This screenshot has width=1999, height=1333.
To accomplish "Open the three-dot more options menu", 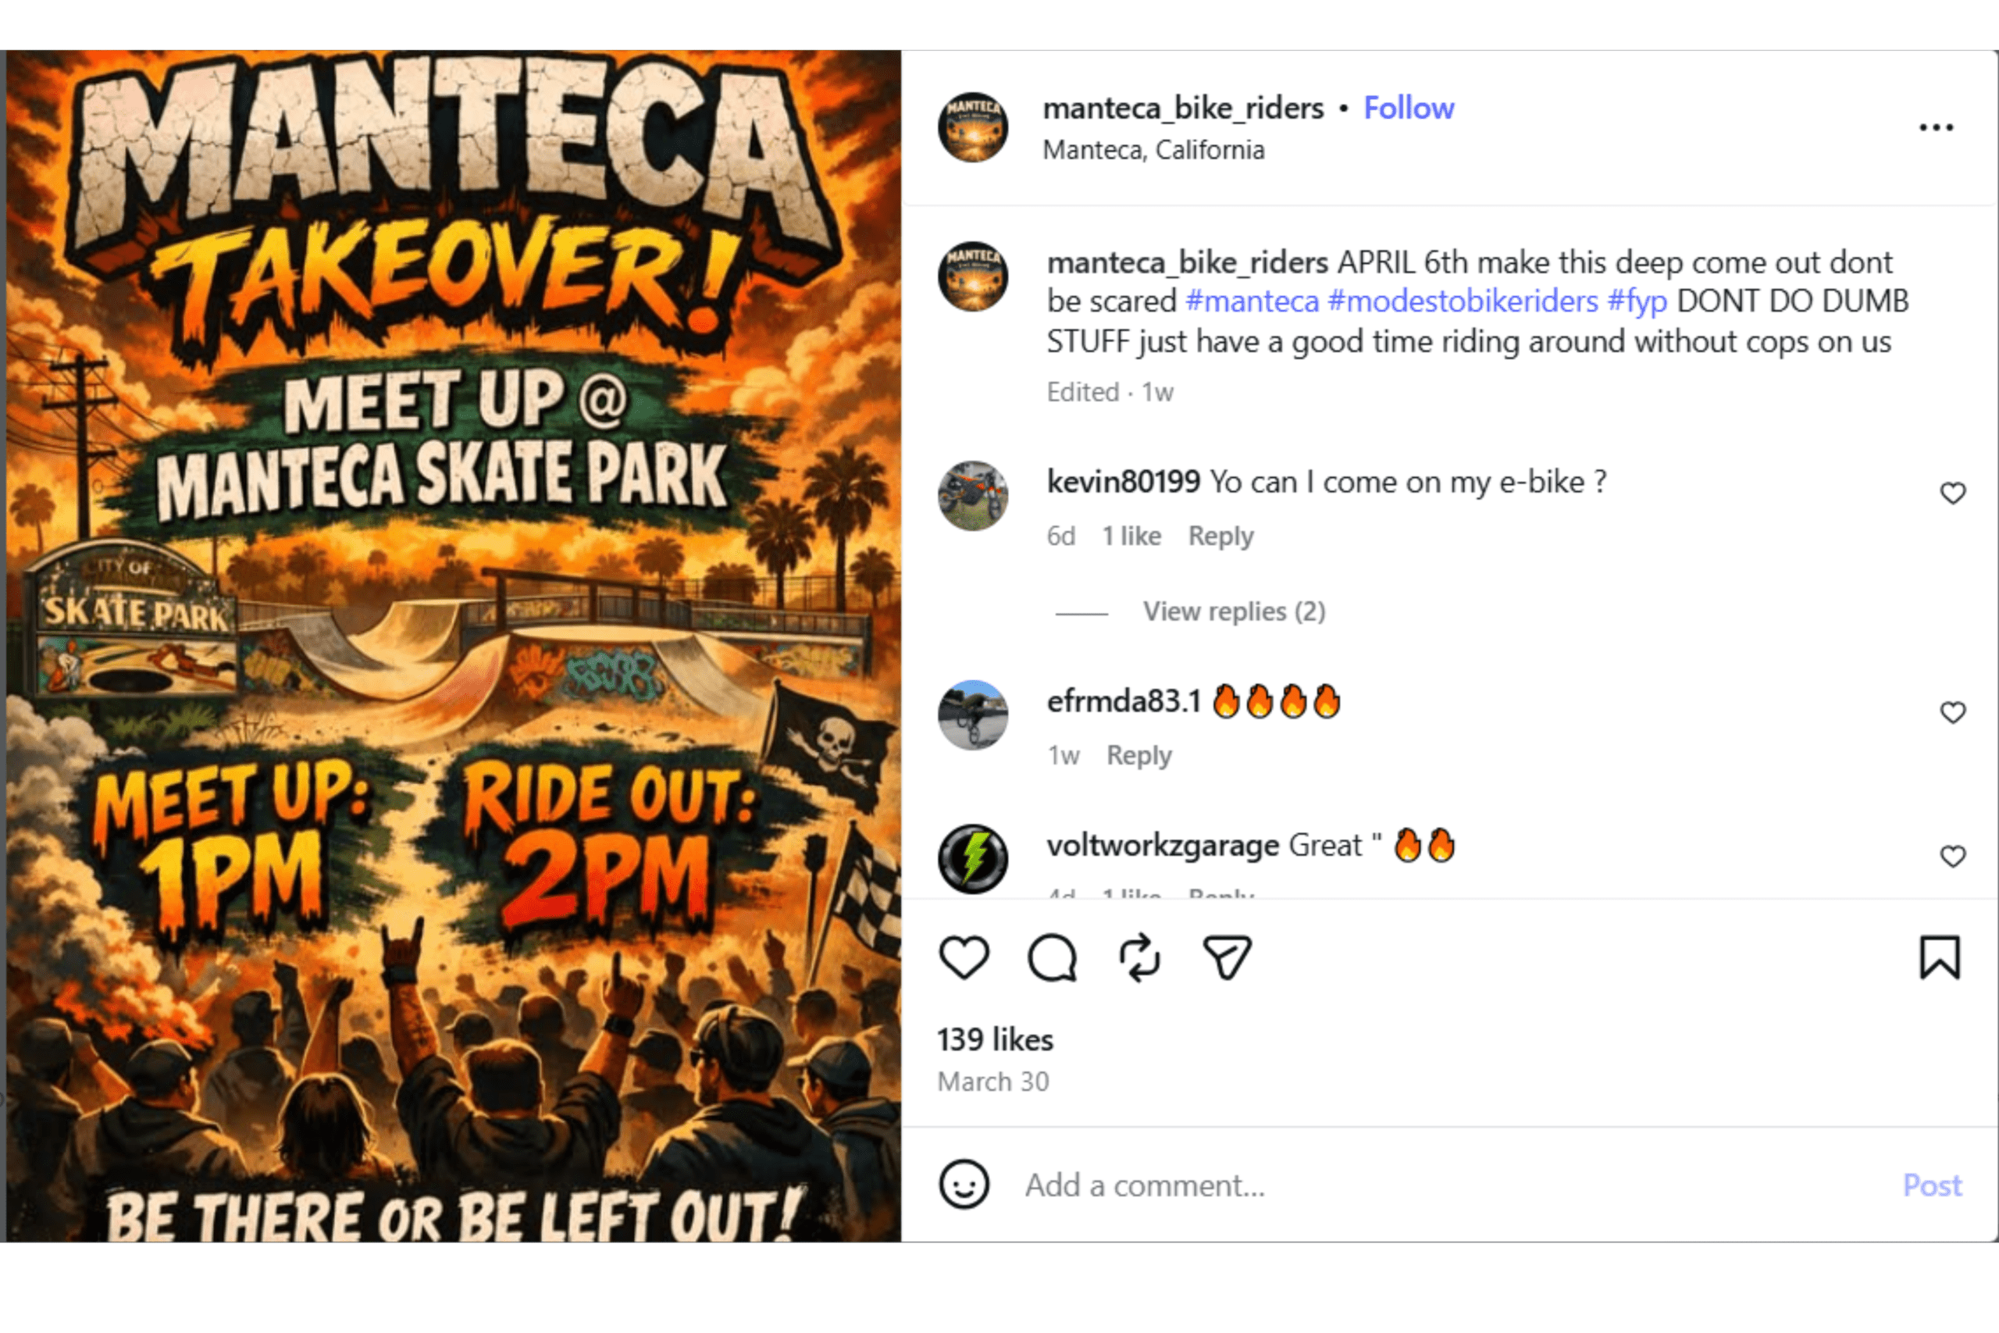I will click(1936, 127).
